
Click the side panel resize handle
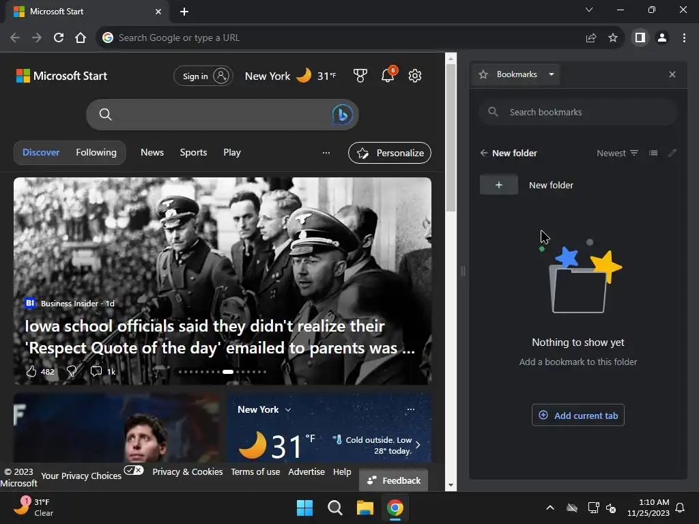[x=463, y=271]
